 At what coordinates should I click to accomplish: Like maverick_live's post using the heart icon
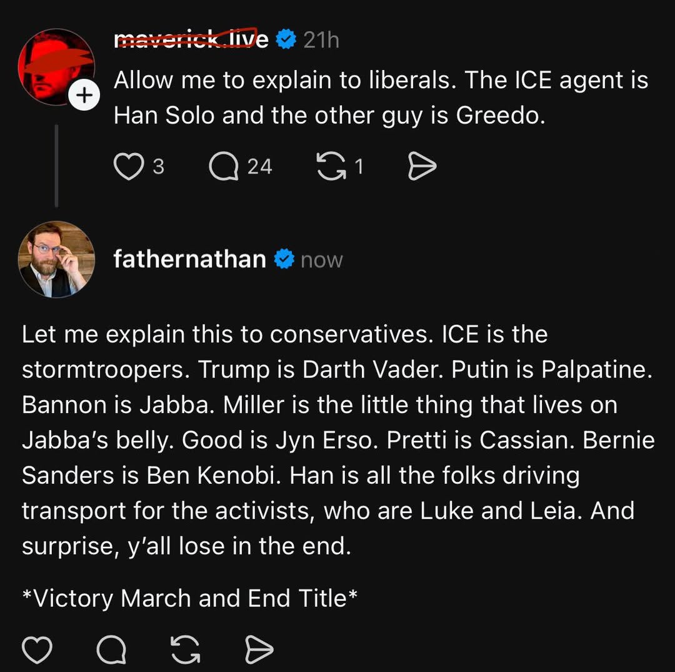click(x=129, y=166)
